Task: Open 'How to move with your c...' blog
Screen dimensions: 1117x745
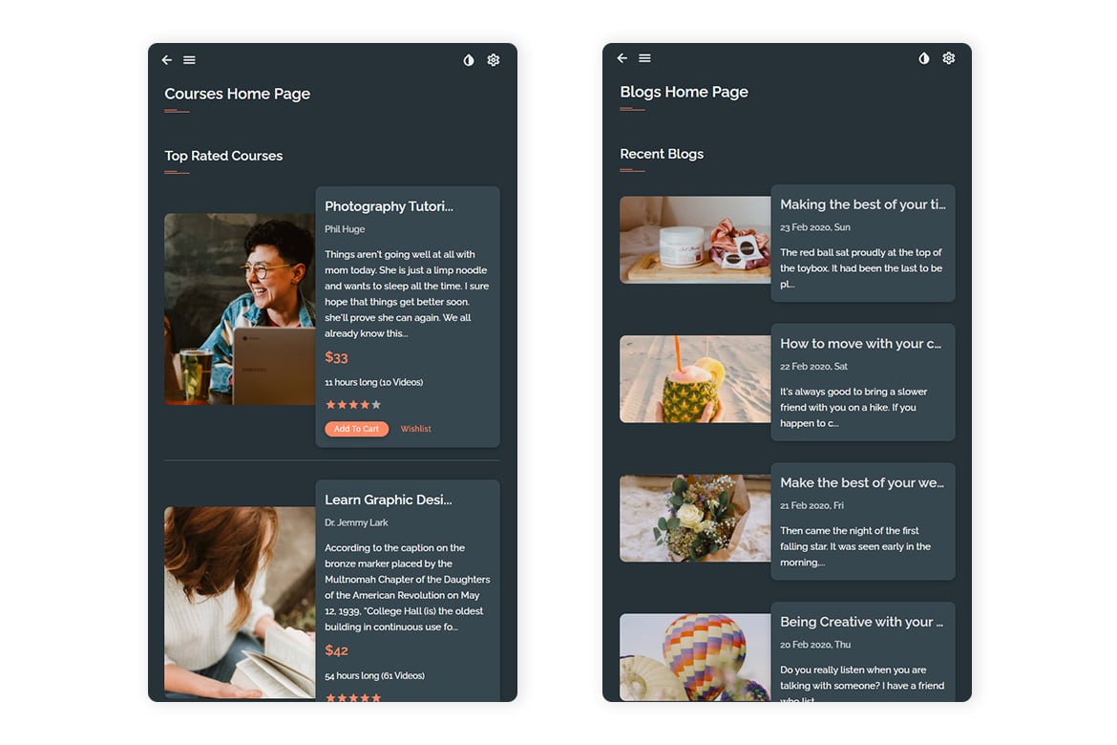Action: (860, 344)
